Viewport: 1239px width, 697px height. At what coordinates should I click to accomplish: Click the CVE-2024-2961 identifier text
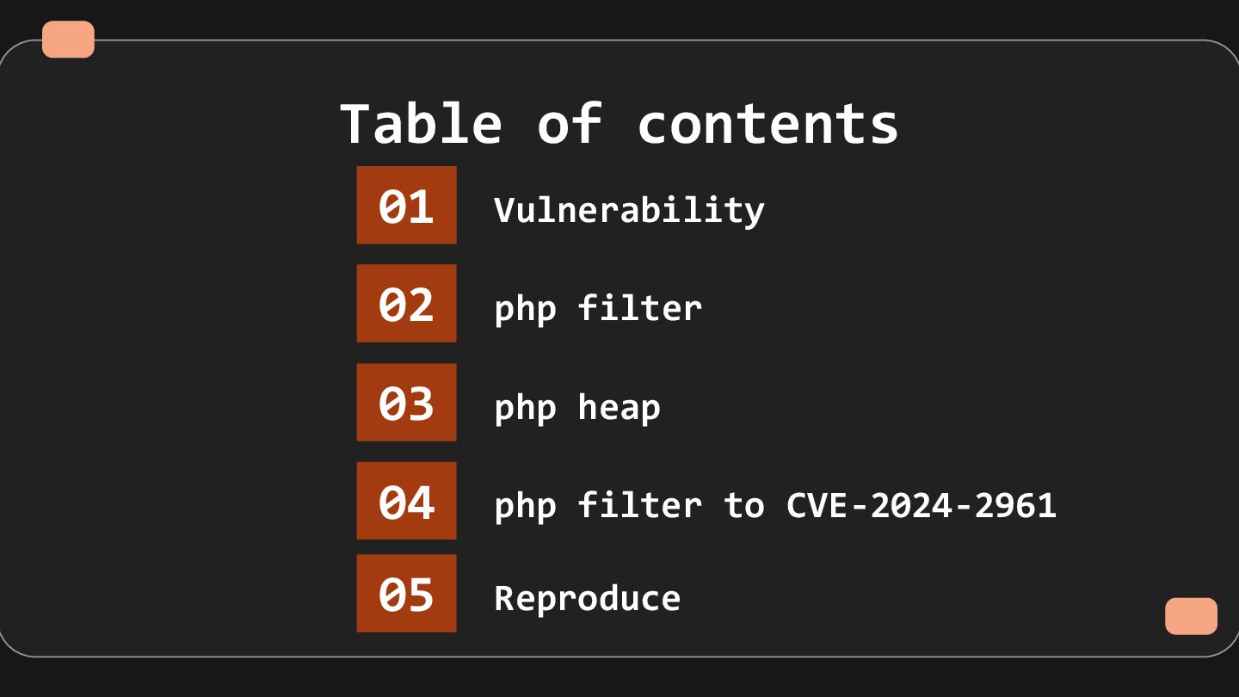(922, 505)
